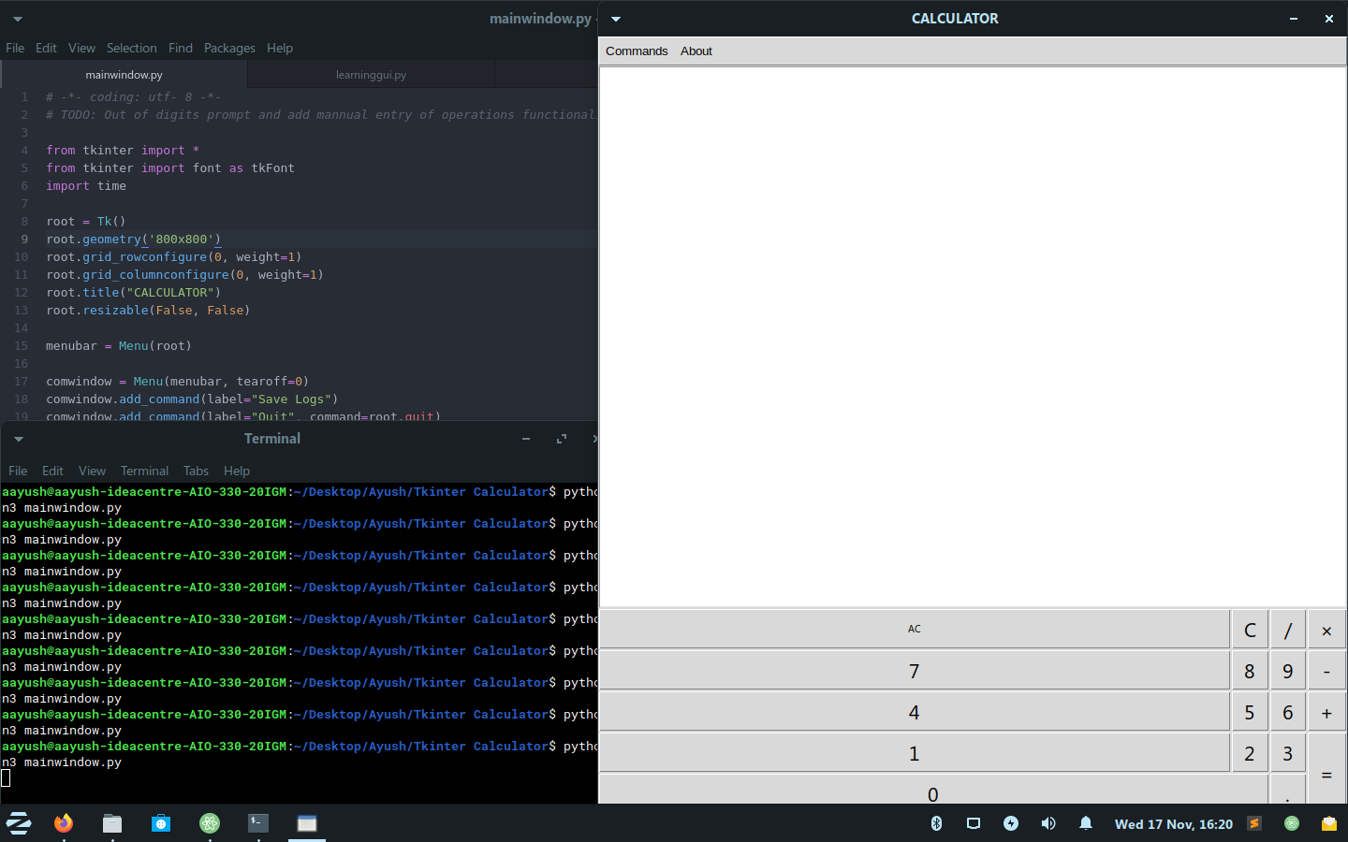Click the green Atom tray indicator
Image resolution: width=1348 pixels, height=842 pixels.
pyautogui.click(x=1292, y=823)
